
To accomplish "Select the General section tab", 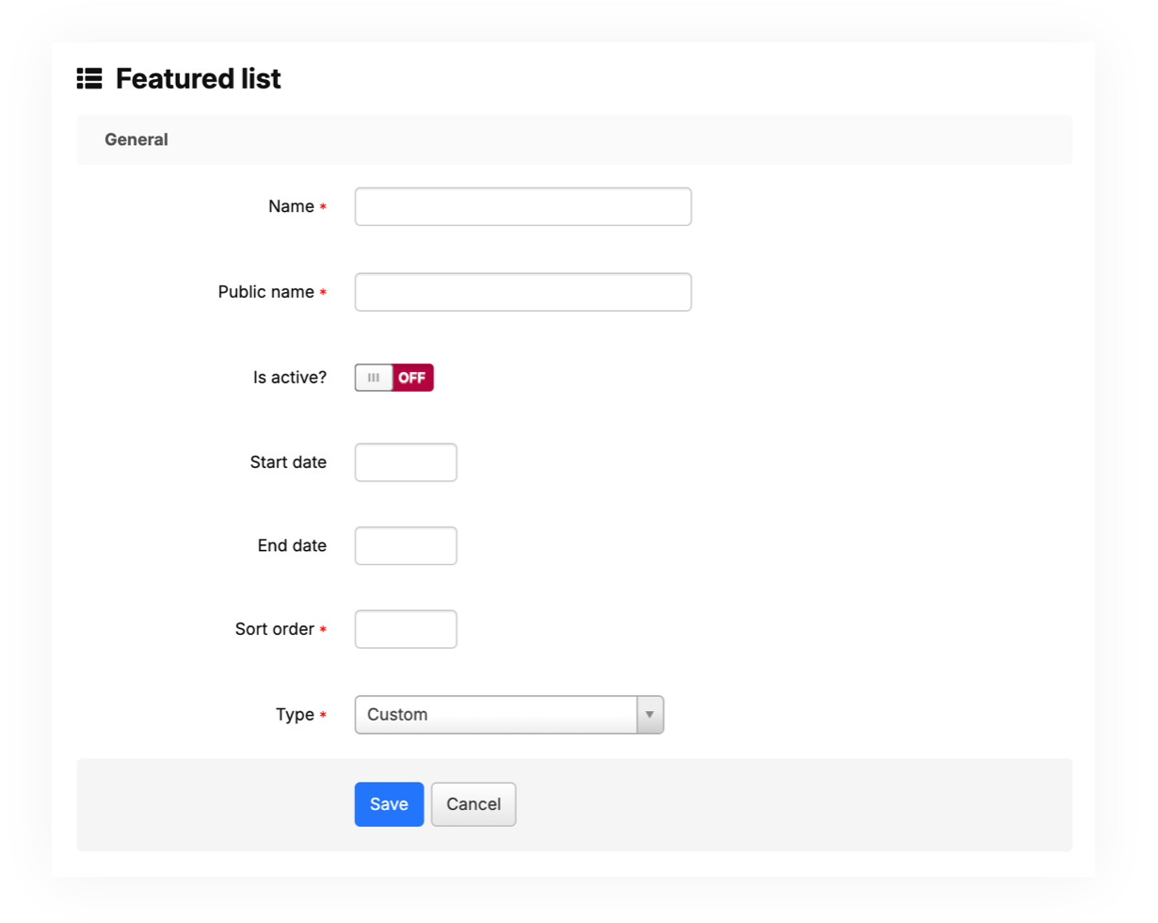I will (137, 139).
